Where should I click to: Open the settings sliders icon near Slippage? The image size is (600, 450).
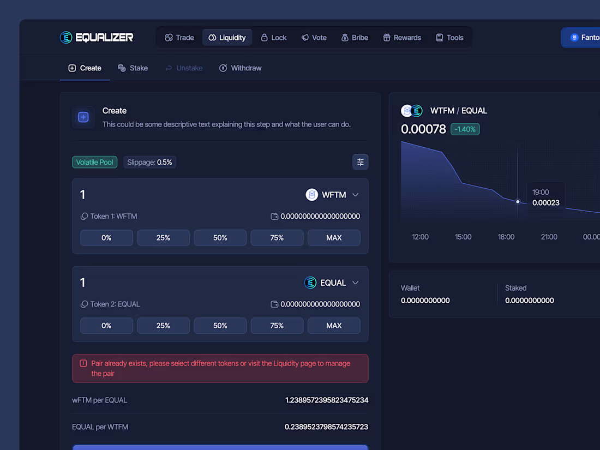[x=360, y=162]
